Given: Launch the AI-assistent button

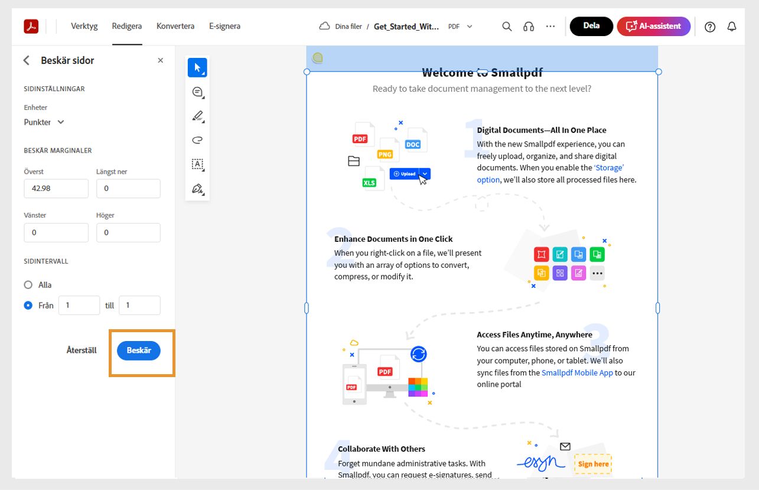Looking at the screenshot, I should 654,26.
